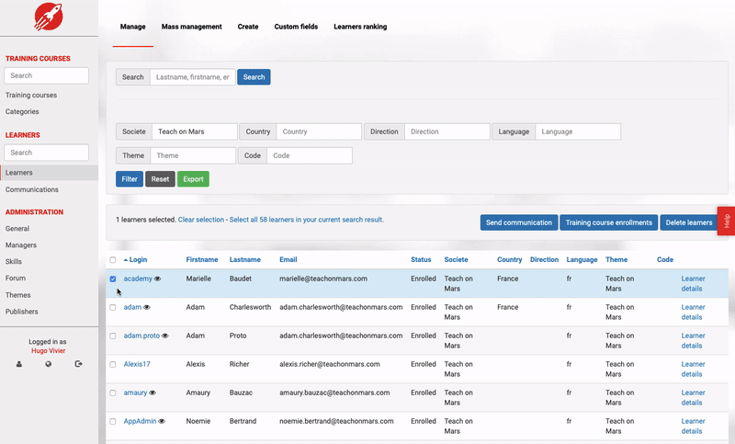Open Training courses in sidebar
The image size is (735, 444).
[x=31, y=96]
